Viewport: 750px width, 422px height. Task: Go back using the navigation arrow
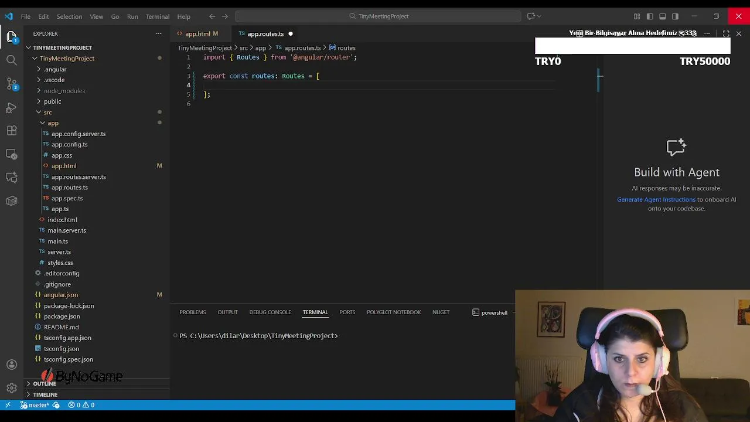coord(212,16)
